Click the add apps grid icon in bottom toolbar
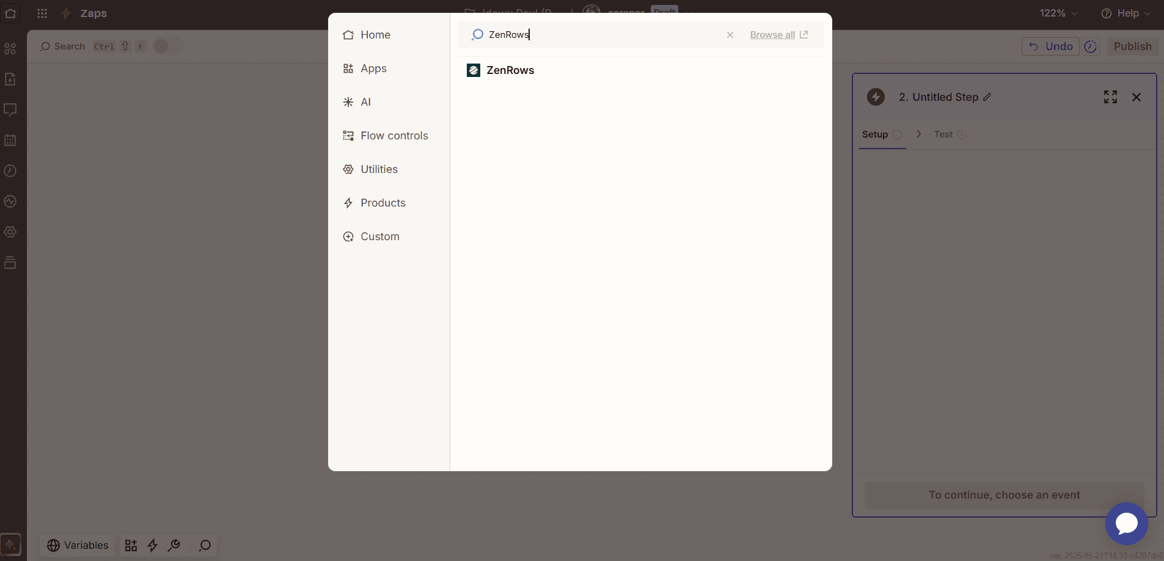 click(x=131, y=545)
